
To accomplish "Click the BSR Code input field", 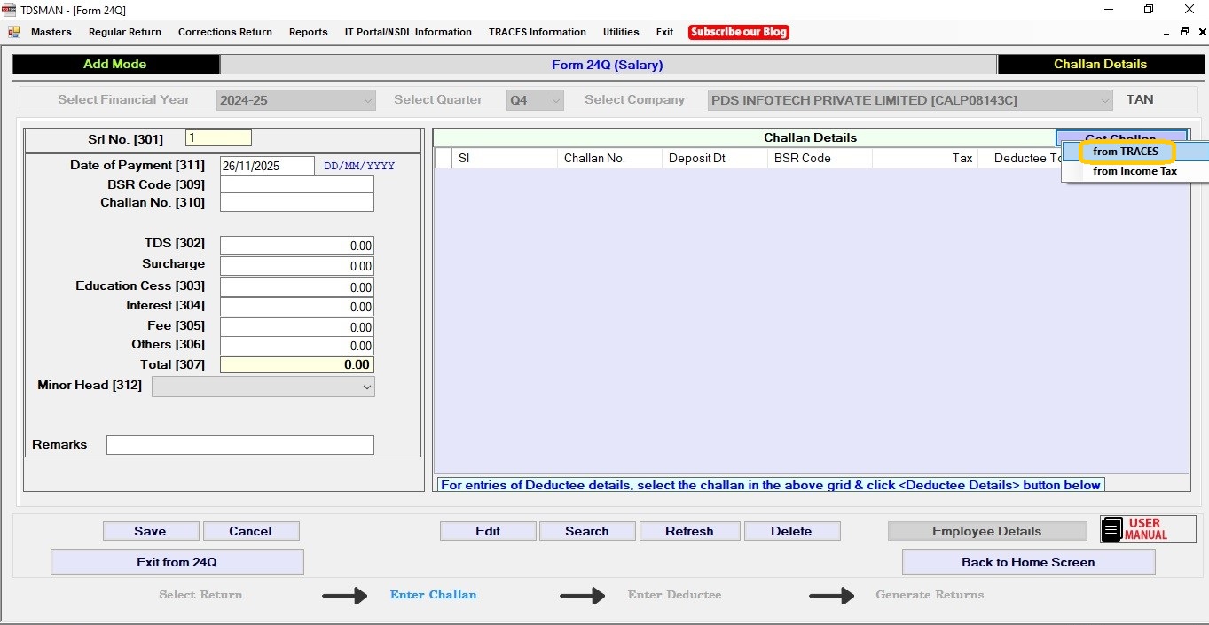I will 296,184.
